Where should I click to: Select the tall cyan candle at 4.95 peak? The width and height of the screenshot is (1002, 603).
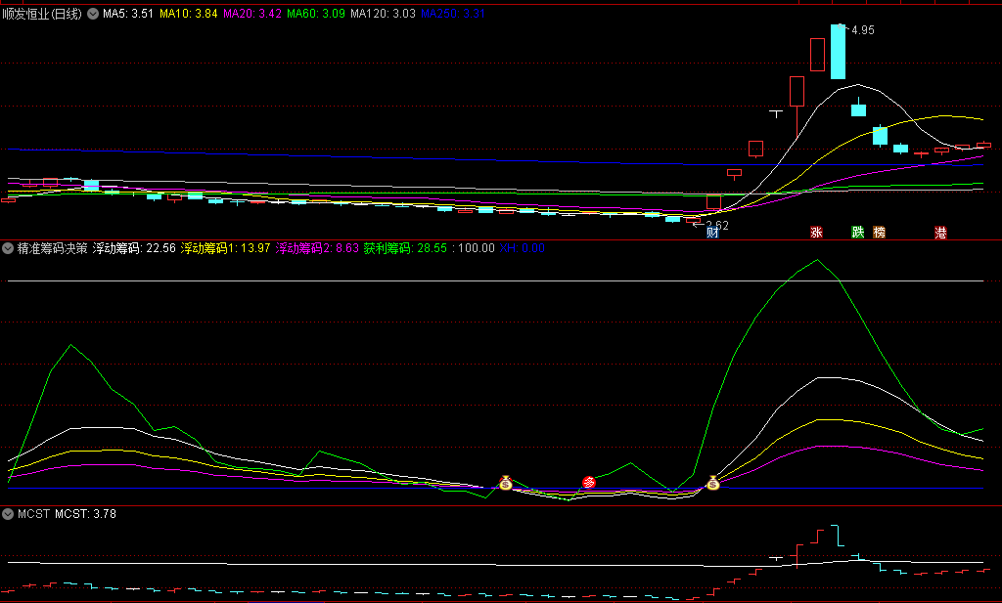[838, 52]
